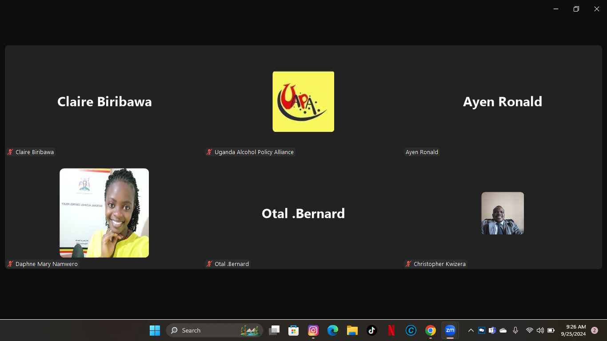Open the blue C app in taskbar

(411, 330)
